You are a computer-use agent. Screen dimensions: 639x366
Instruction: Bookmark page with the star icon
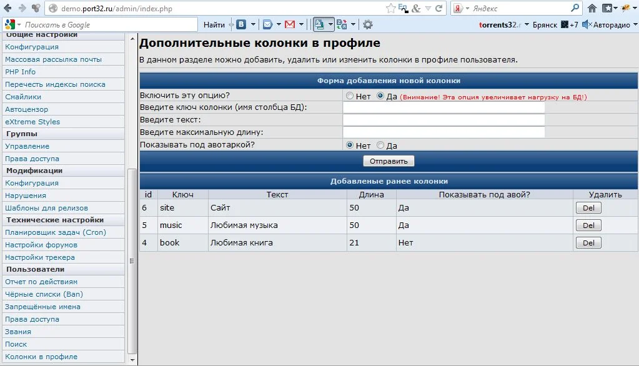point(391,8)
